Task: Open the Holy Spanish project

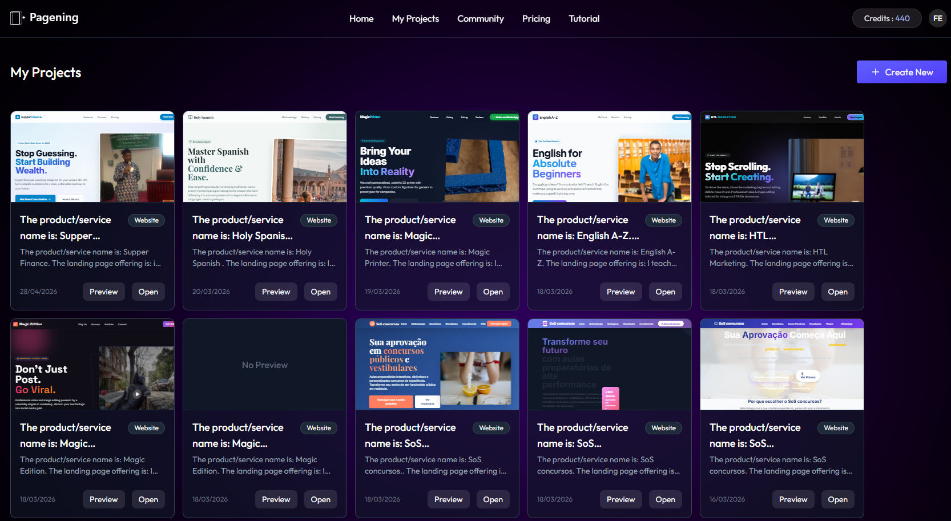Action: tap(321, 292)
